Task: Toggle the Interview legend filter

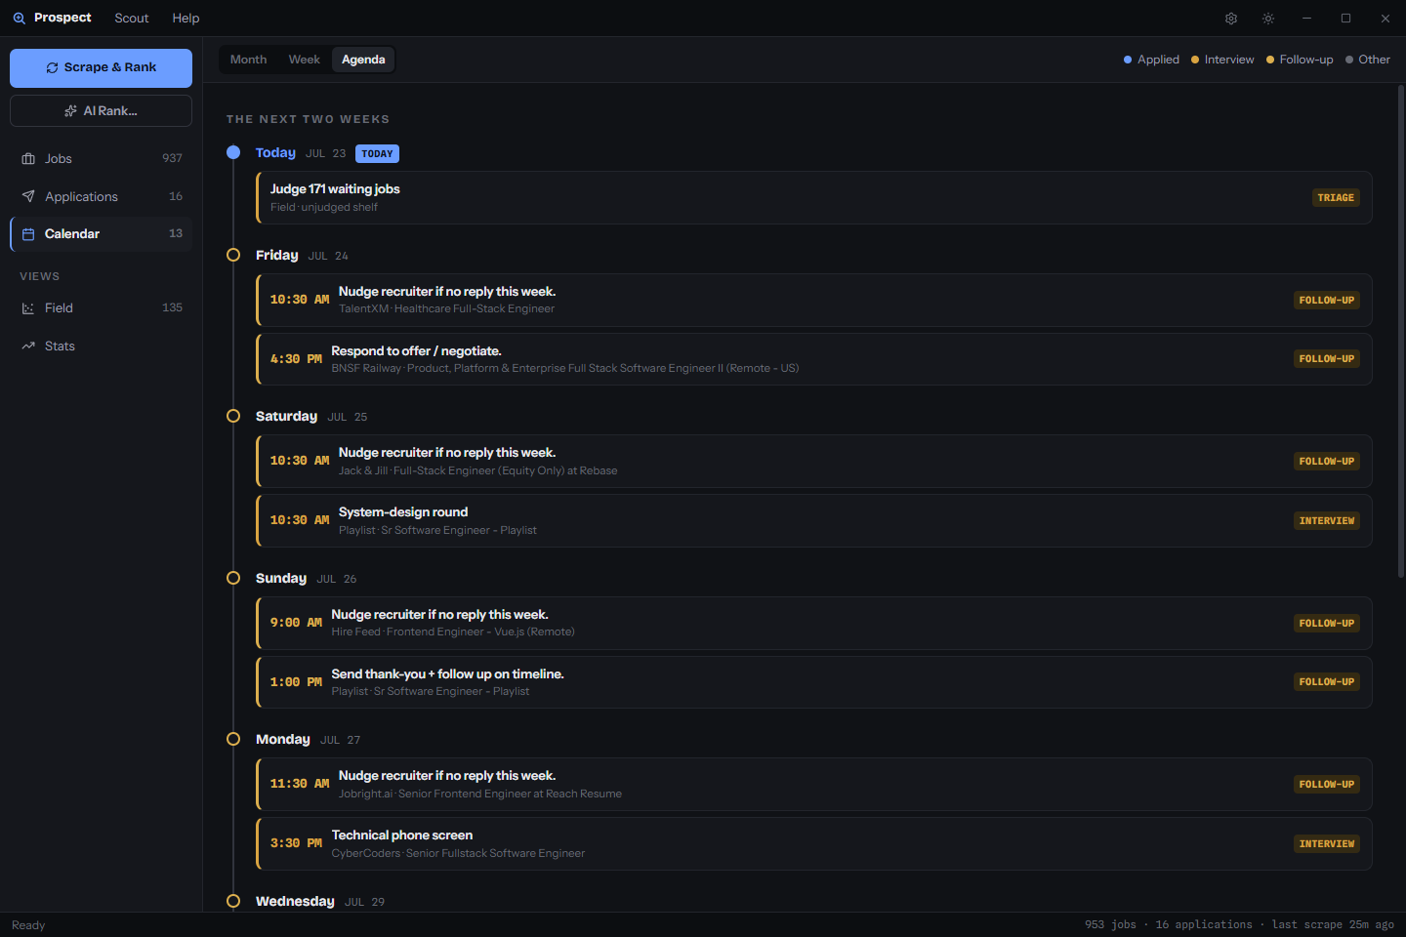Action: click(1222, 60)
